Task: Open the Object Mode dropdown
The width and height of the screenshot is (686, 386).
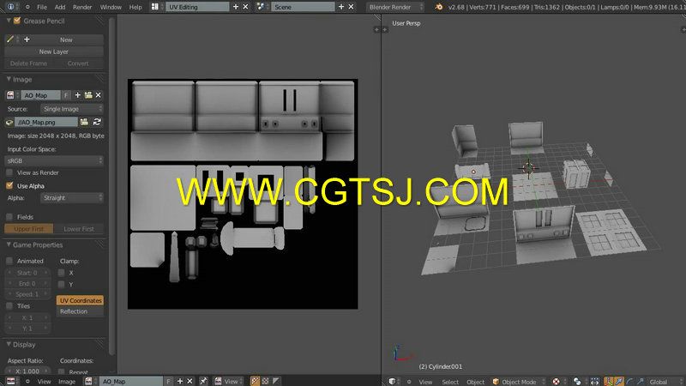Action: [x=519, y=382]
